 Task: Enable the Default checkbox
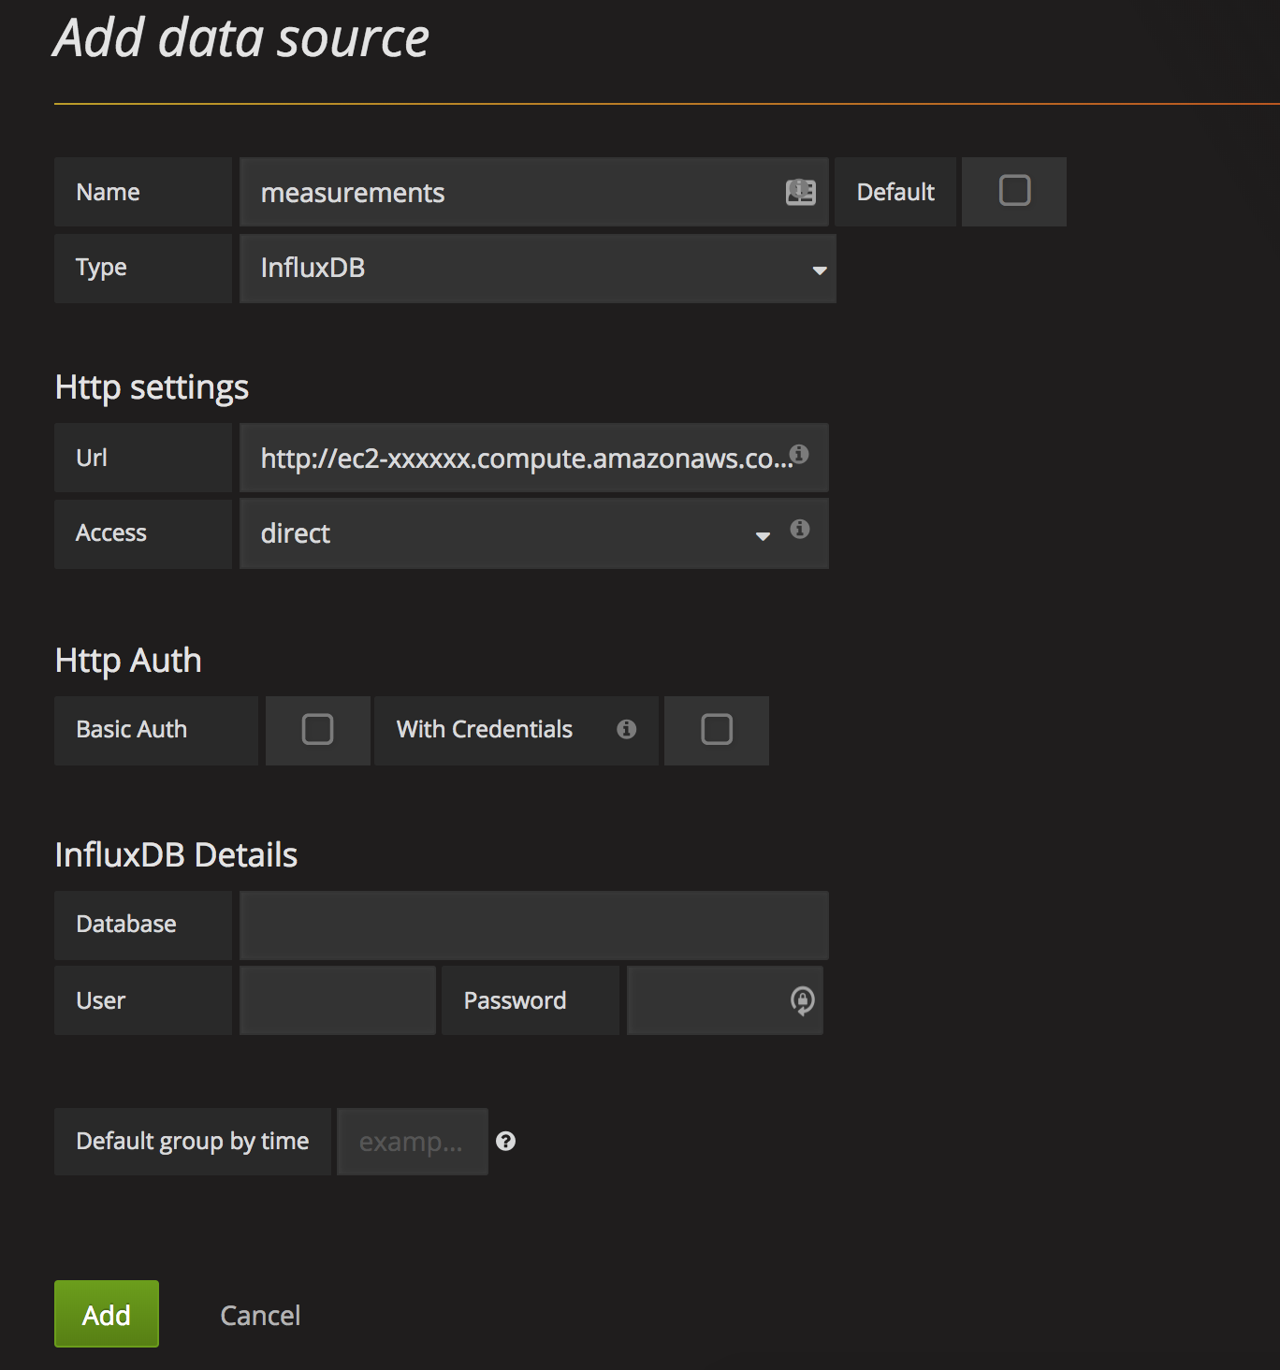[x=1013, y=191]
